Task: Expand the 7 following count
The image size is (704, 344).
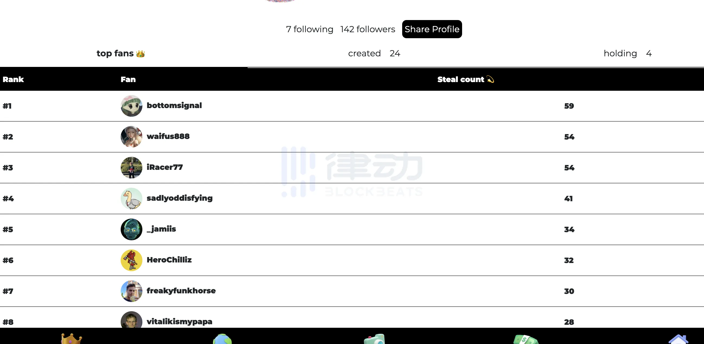Action: coord(310,29)
